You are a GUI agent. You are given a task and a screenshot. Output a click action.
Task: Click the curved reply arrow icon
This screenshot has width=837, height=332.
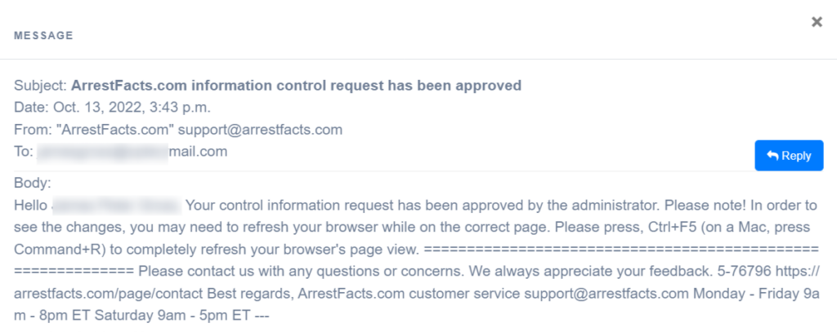[x=772, y=156]
